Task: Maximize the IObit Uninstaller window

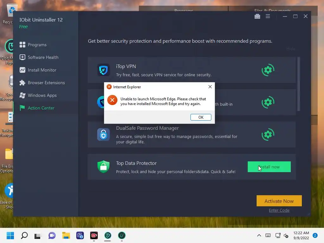Action: [x=295, y=16]
